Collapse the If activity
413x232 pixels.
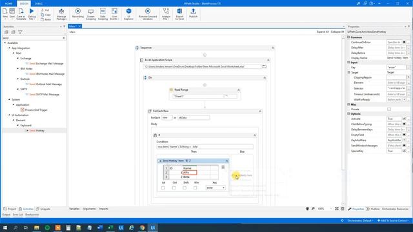click(255, 135)
